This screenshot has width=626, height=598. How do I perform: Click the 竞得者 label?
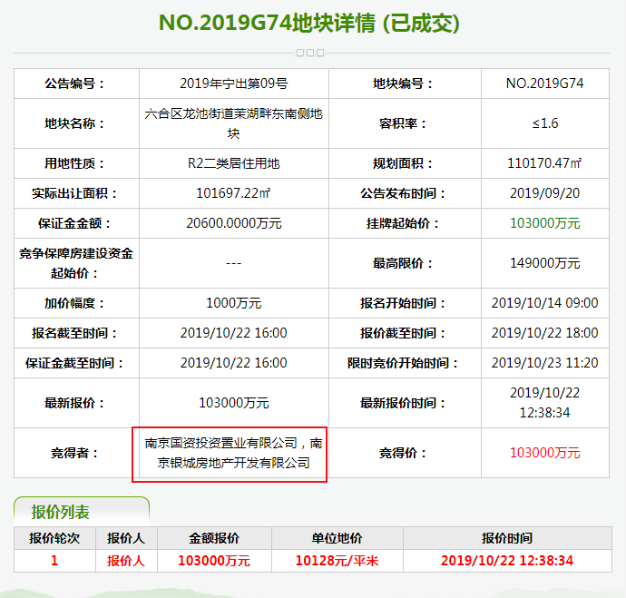coord(74,453)
